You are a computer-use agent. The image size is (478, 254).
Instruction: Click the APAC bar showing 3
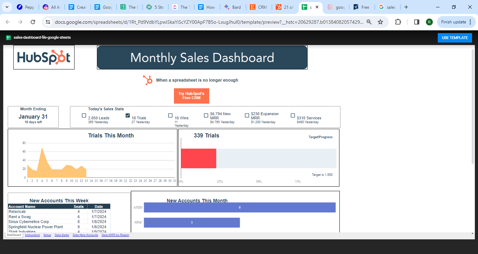click(192, 223)
